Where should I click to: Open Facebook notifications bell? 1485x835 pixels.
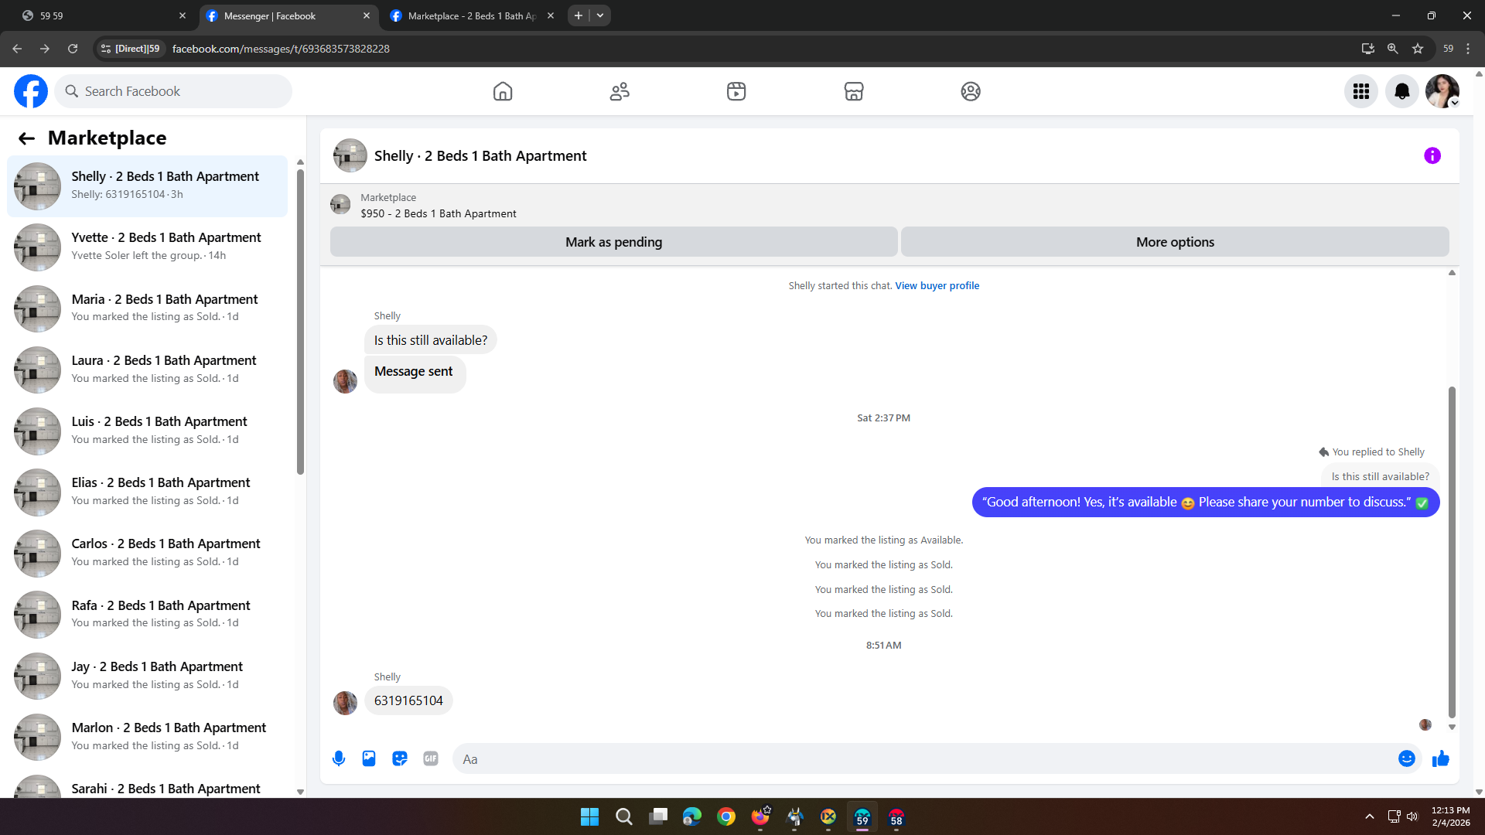point(1401,91)
